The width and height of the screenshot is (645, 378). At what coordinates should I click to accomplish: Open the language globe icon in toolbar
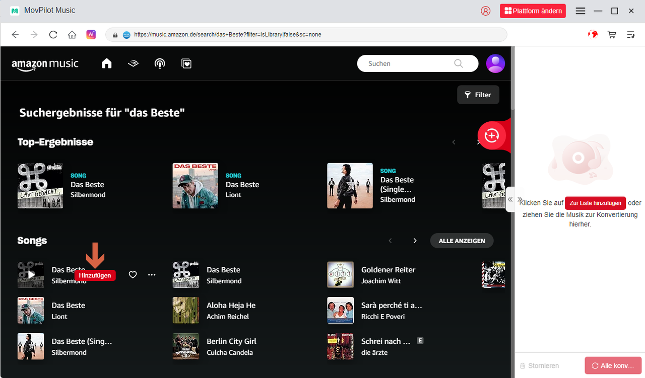(593, 34)
